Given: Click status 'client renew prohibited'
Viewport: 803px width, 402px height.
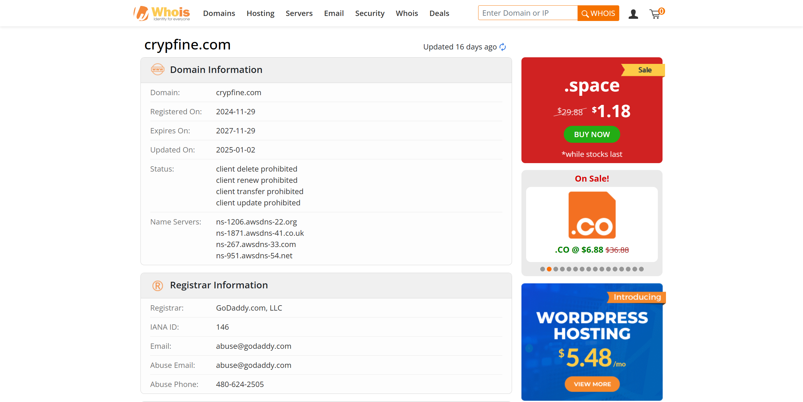Looking at the screenshot, I should point(256,180).
